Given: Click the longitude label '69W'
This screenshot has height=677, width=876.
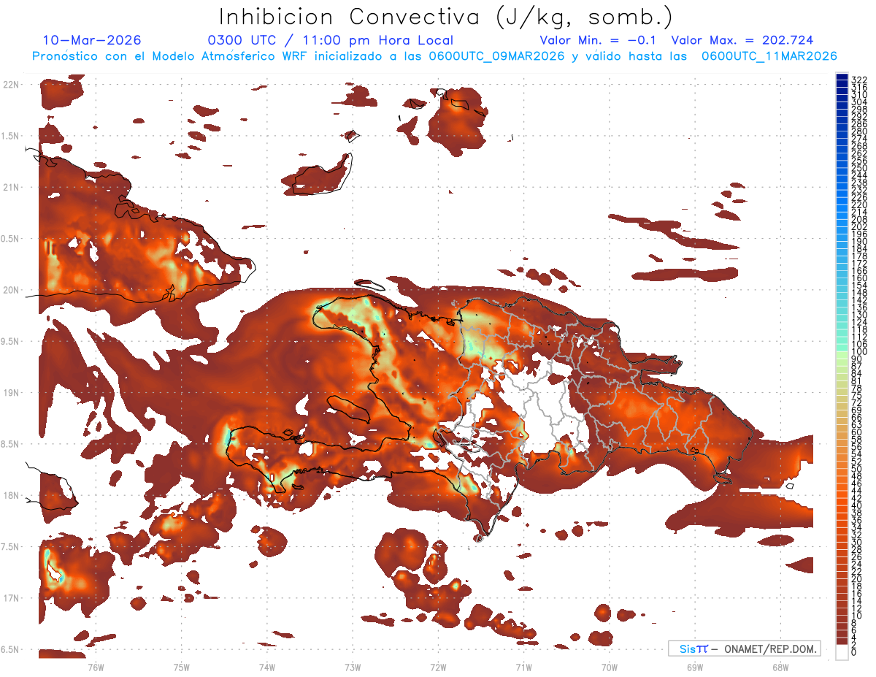Looking at the screenshot, I should (x=694, y=667).
